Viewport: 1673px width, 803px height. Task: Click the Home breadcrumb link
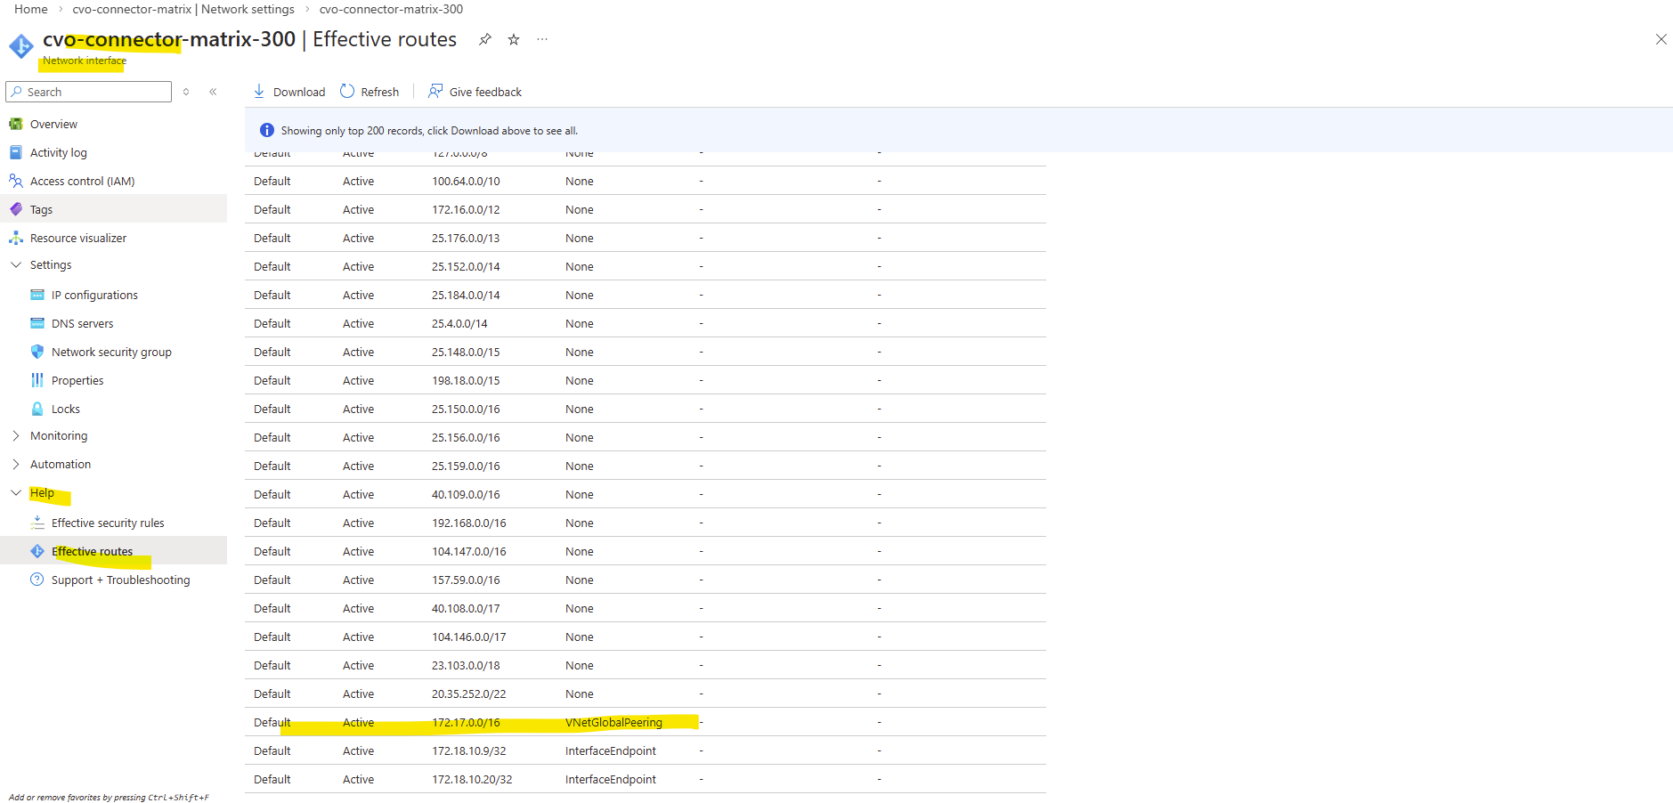tap(31, 9)
